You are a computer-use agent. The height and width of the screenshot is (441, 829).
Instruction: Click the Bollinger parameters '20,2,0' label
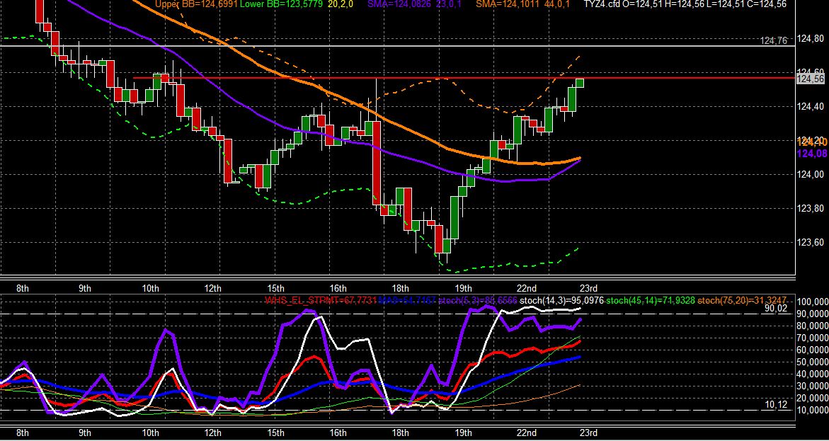click(x=341, y=4)
